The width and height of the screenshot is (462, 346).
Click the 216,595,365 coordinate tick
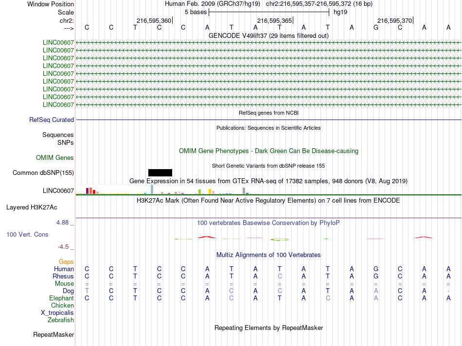[274, 20]
